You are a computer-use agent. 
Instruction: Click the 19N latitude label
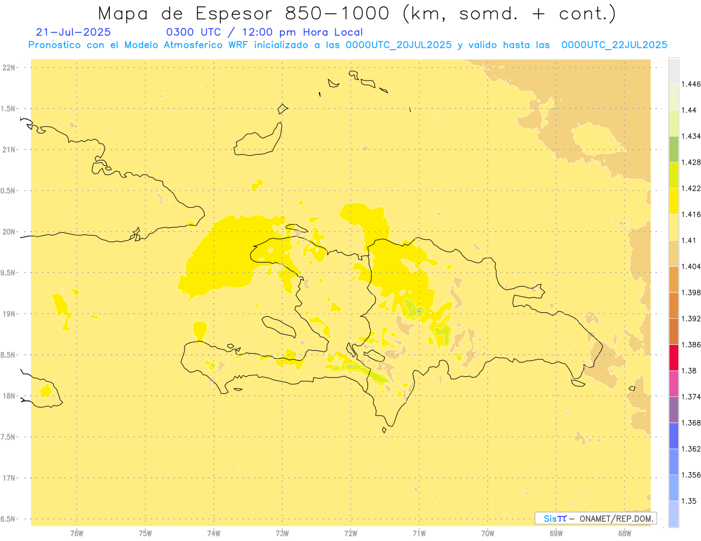9,314
